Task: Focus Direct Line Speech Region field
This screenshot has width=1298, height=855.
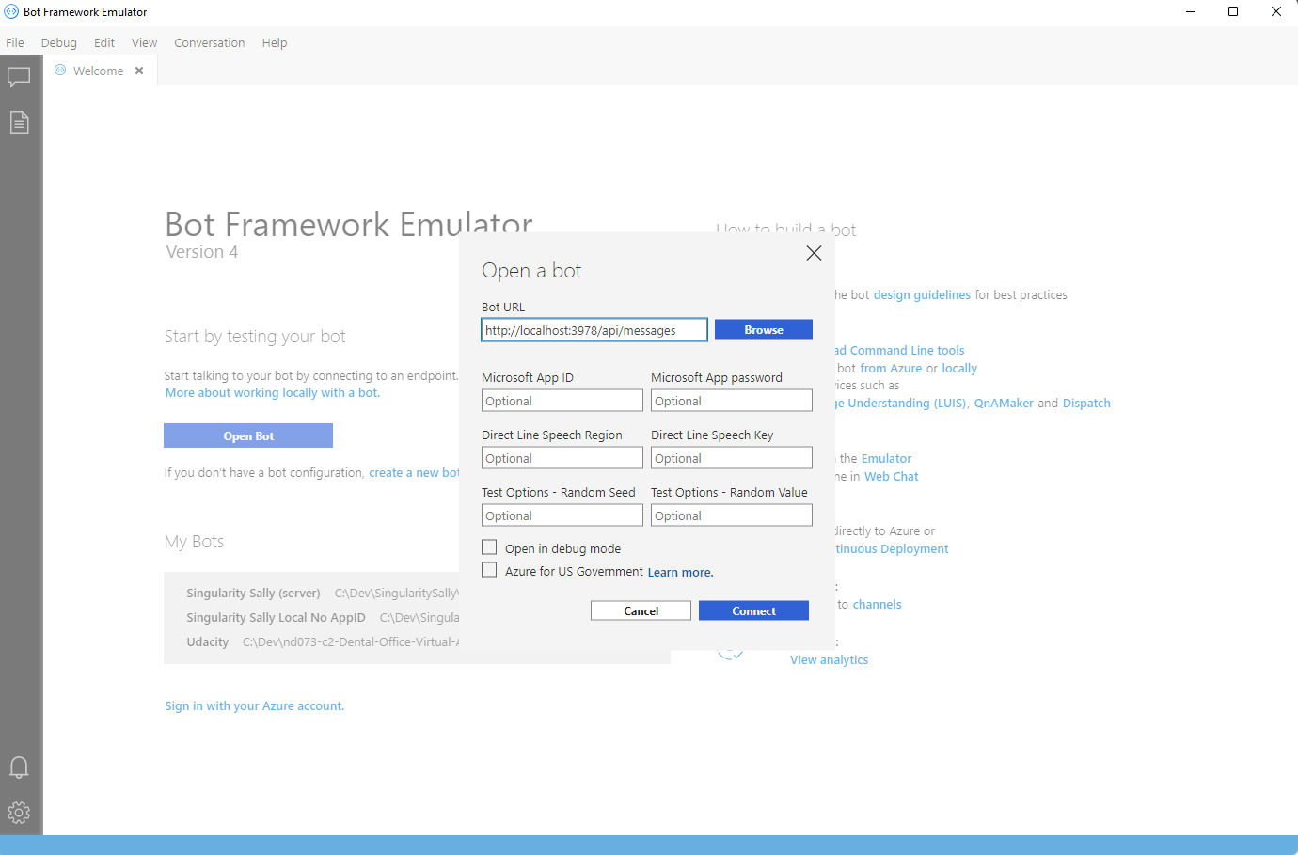Action: pyautogui.click(x=562, y=458)
